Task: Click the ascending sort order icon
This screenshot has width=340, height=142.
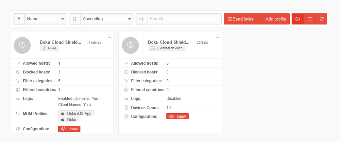Action: 75,19
